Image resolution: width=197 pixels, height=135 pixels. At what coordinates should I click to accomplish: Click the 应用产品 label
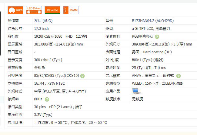113,91
